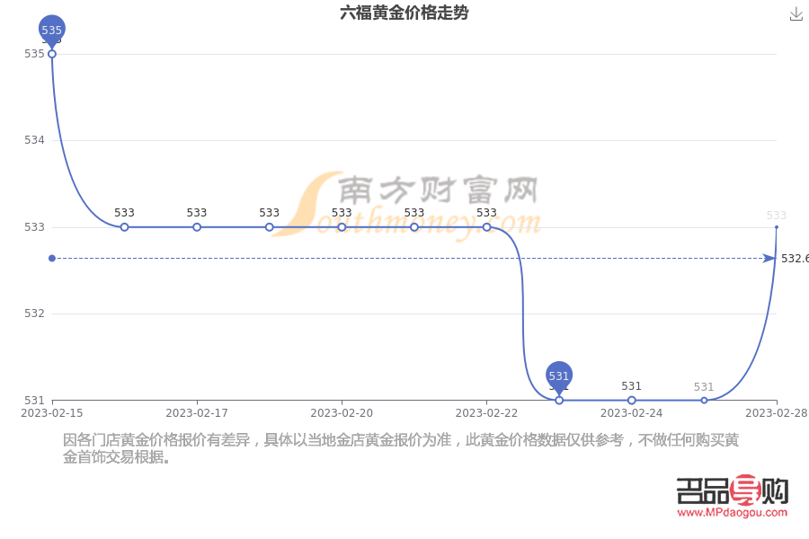Click the first 533 data point after 2023-02-15

coord(124,227)
